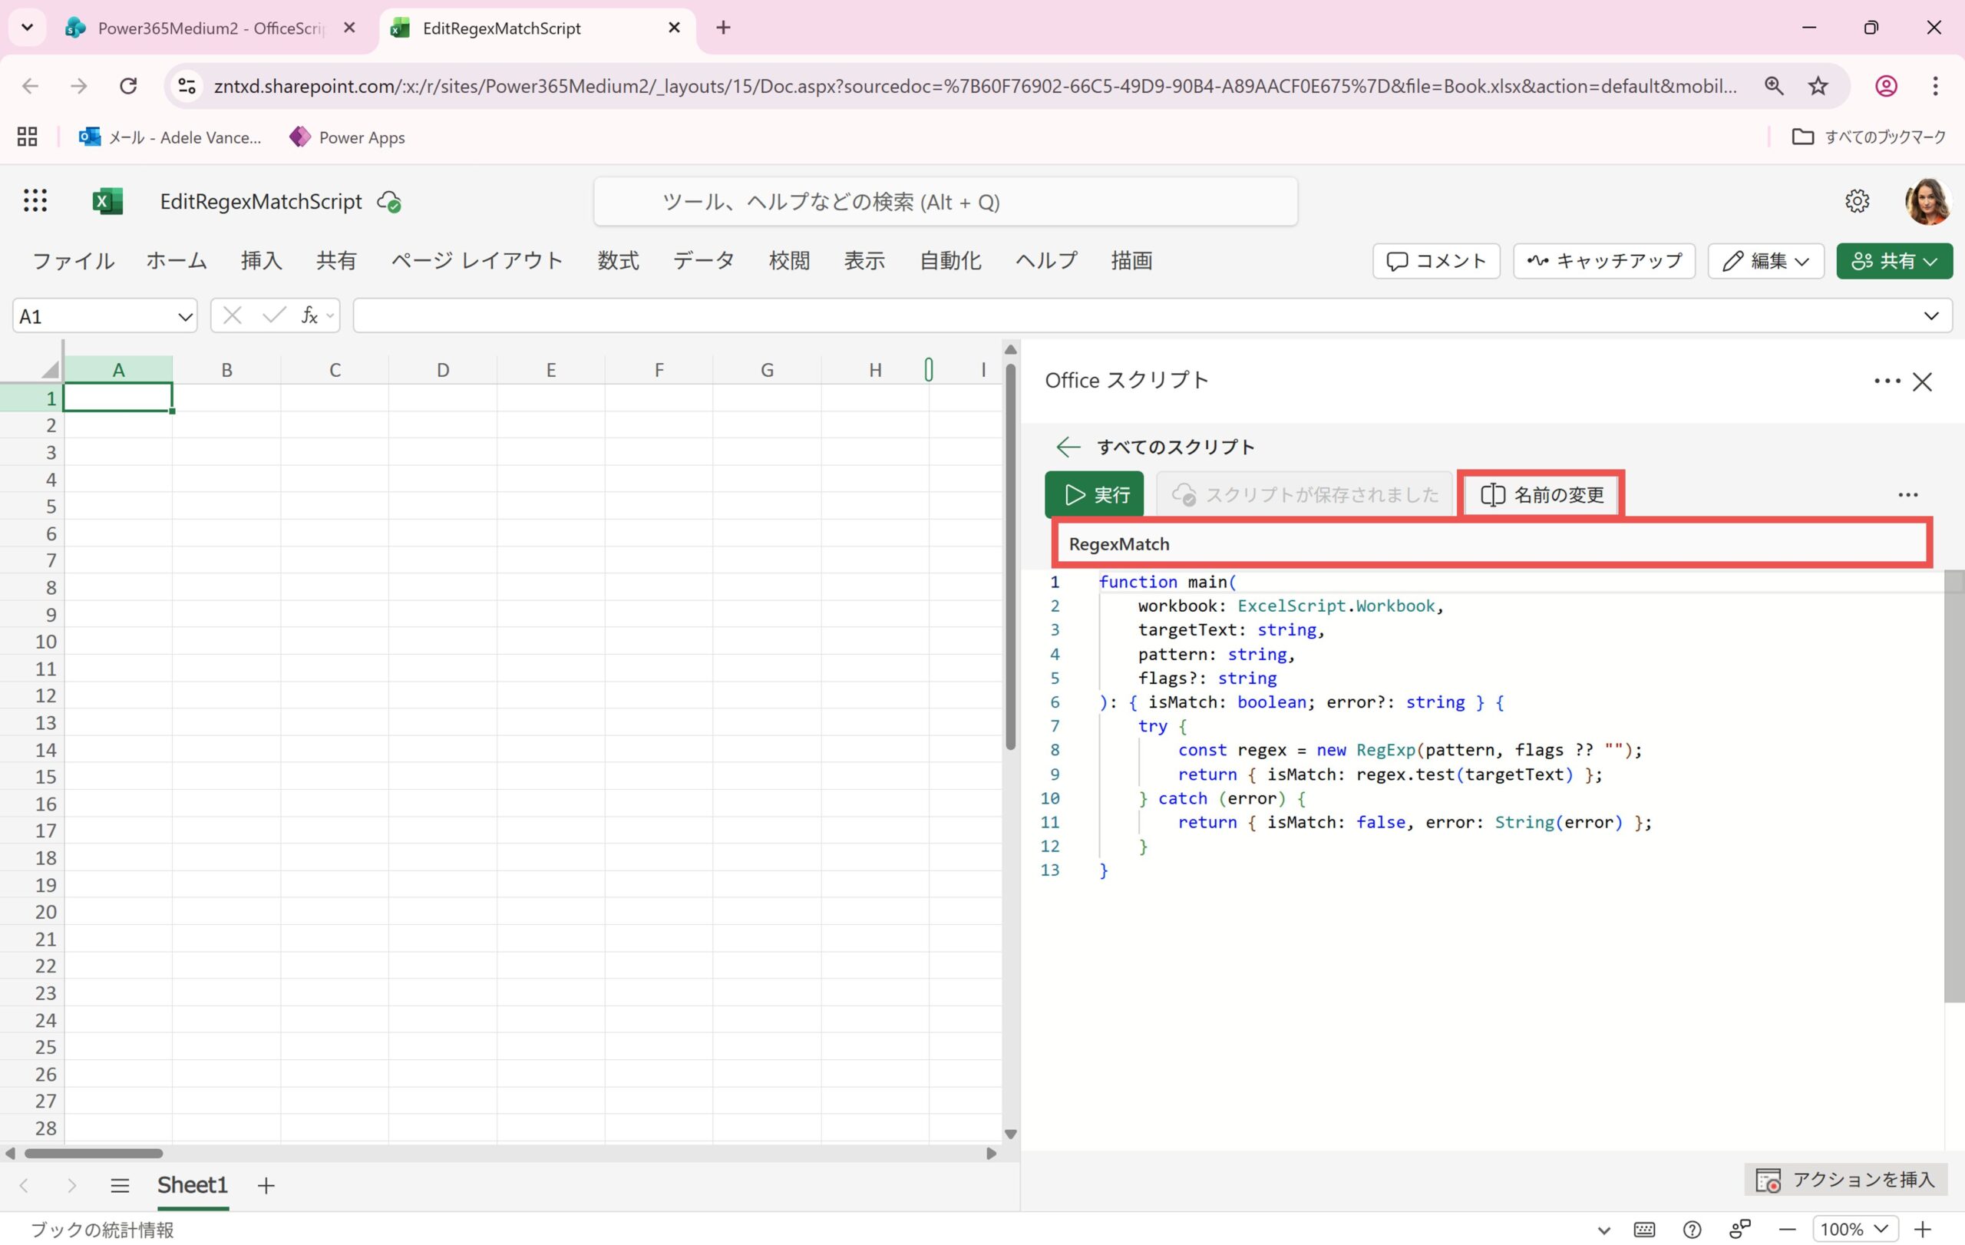Image resolution: width=1965 pixels, height=1245 pixels.
Task: Click the zoom in plus icon
Action: click(1924, 1229)
